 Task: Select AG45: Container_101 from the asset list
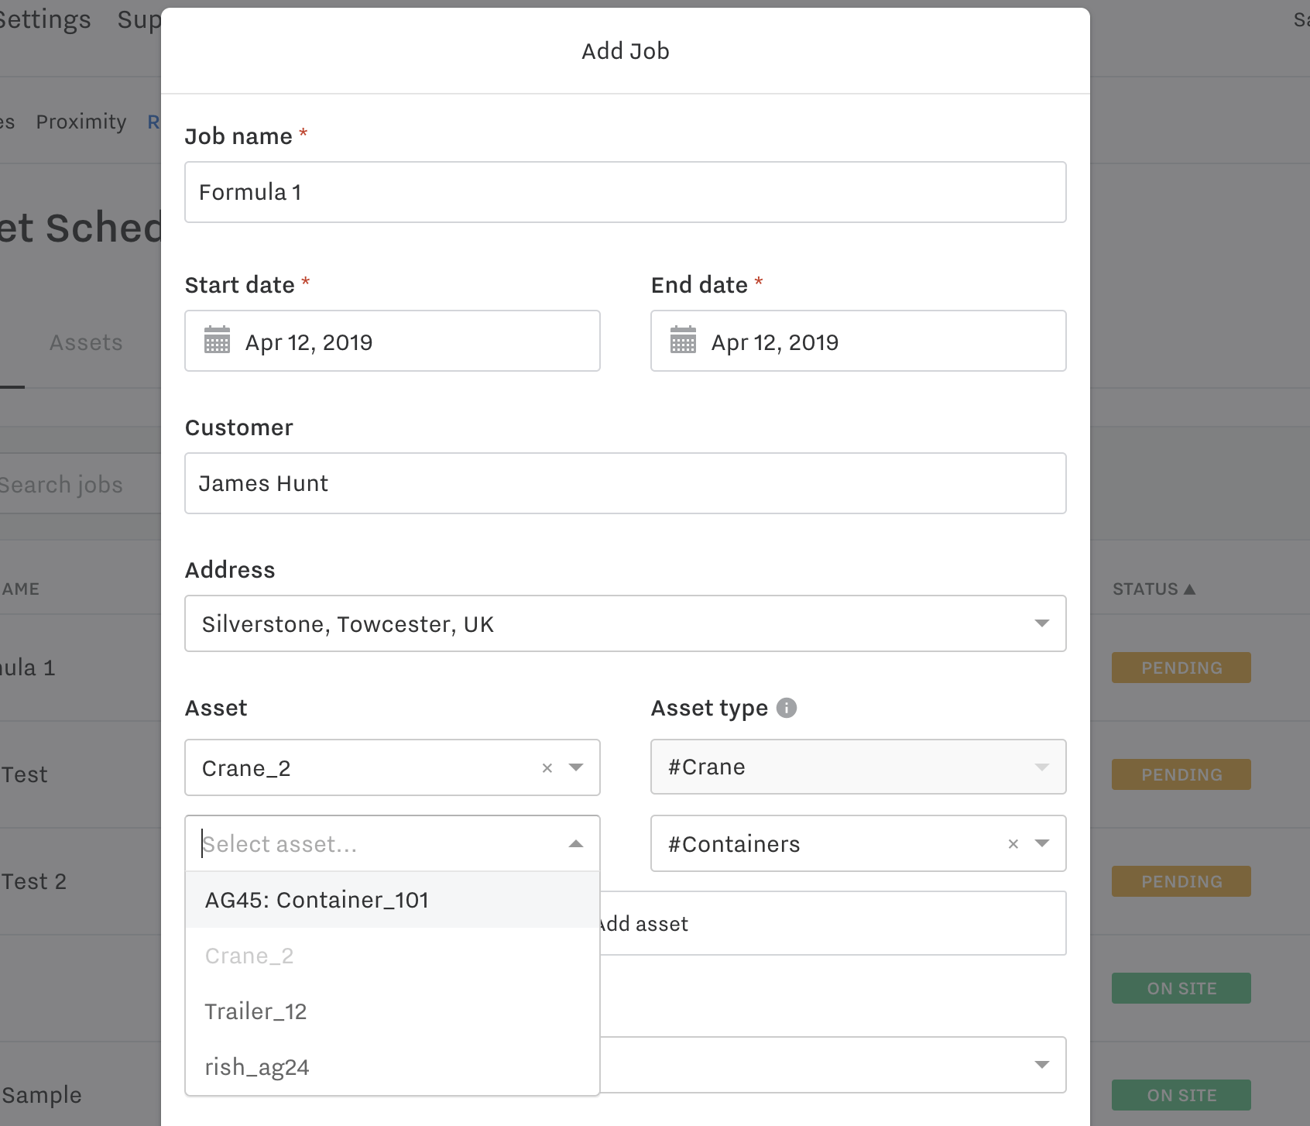(x=316, y=899)
